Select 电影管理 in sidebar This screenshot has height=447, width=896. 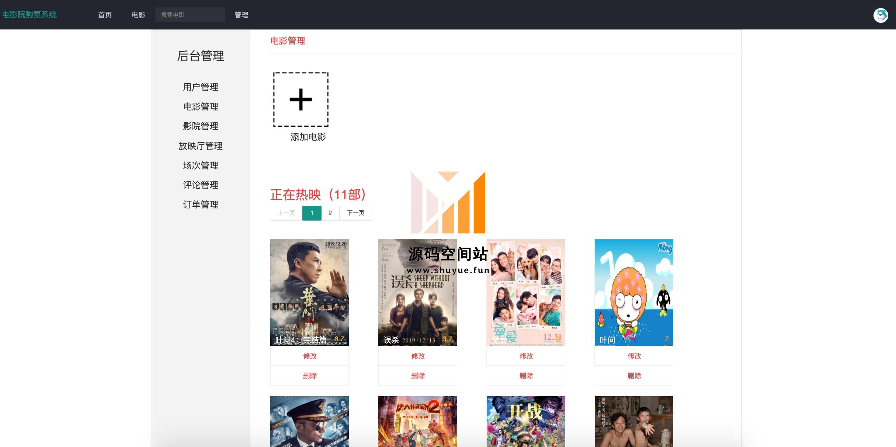(x=201, y=106)
